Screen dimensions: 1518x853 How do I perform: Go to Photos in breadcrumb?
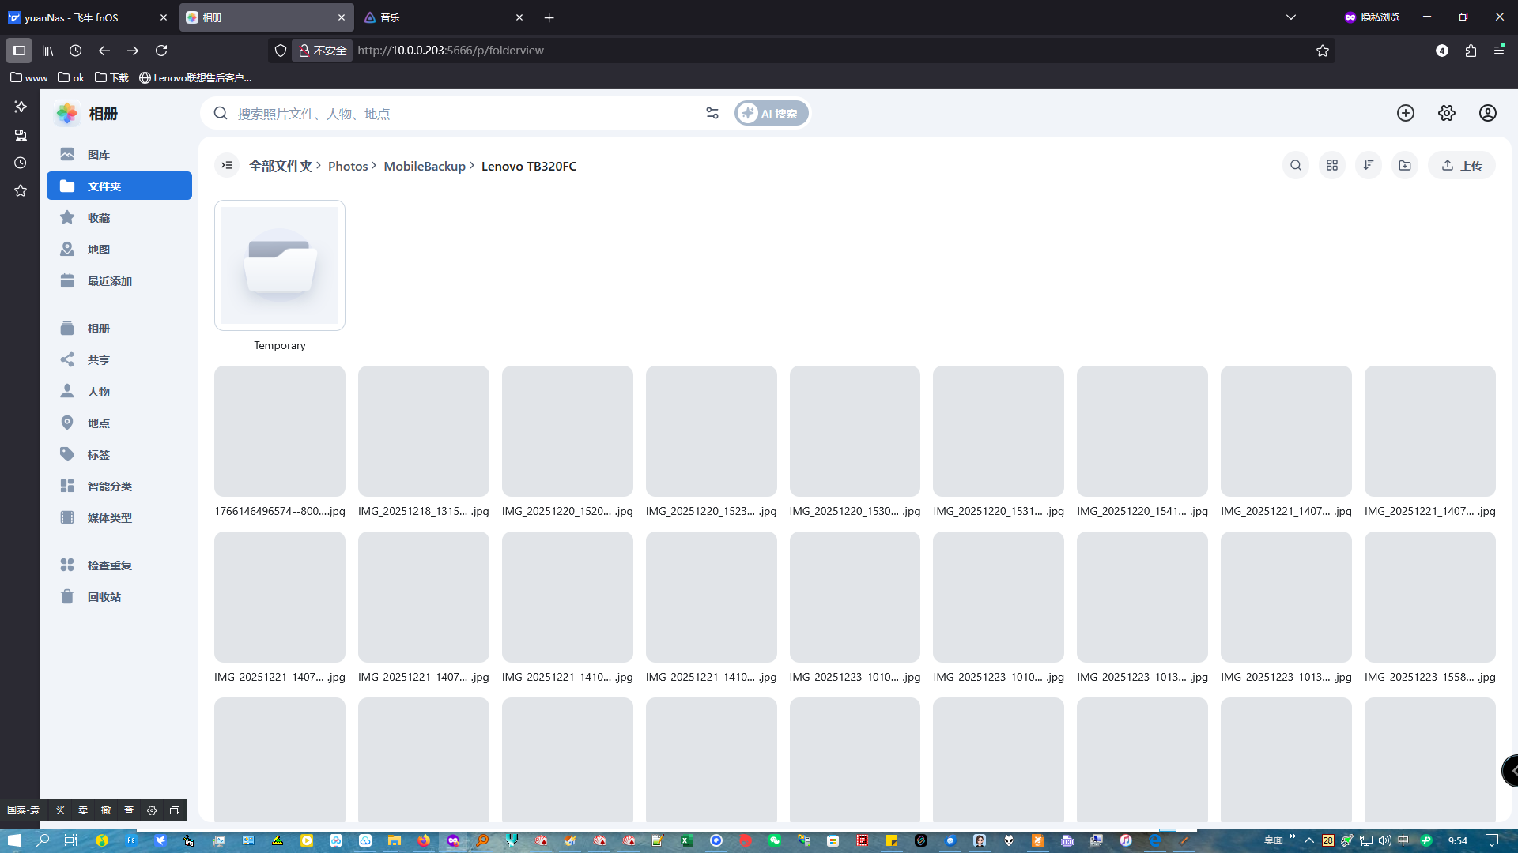348,166
